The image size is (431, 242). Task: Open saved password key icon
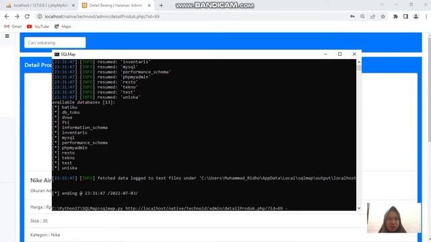pos(352,16)
